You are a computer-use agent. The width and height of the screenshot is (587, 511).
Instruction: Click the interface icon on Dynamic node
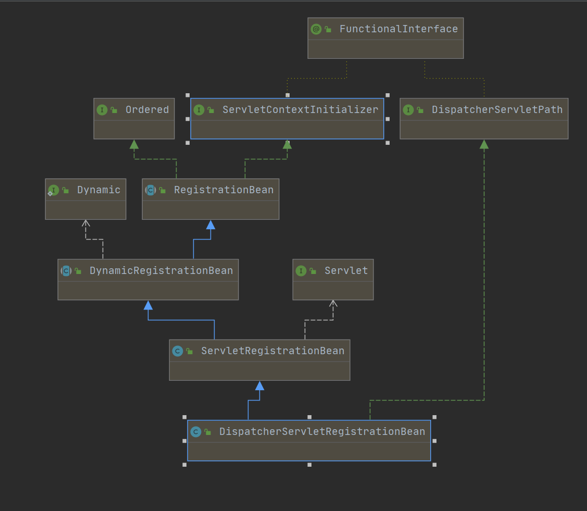tap(53, 190)
